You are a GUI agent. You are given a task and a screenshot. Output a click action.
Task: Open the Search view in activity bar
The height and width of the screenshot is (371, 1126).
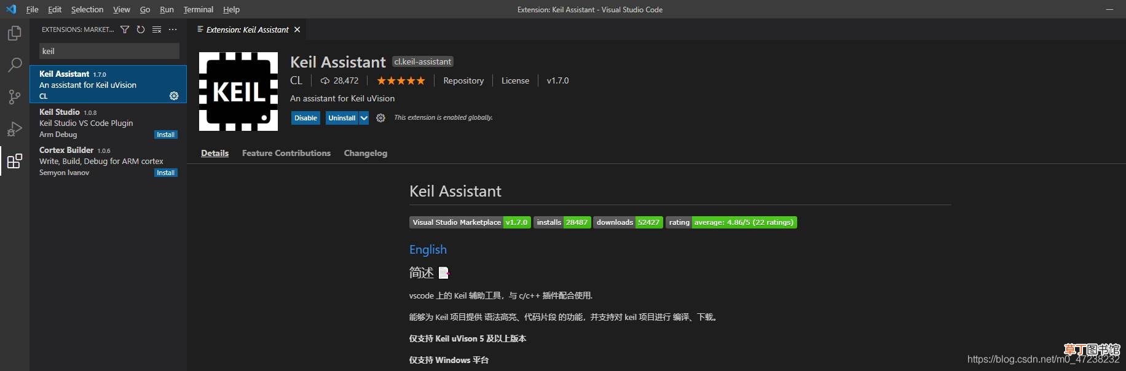pyautogui.click(x=15, y=64)
